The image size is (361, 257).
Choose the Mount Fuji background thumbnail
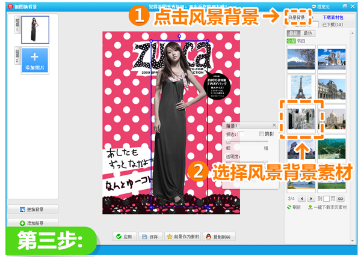coord(301,59)
